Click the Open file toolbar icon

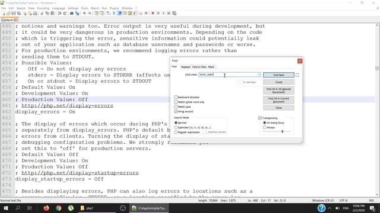pyautogui.click(x=8, y=14)
